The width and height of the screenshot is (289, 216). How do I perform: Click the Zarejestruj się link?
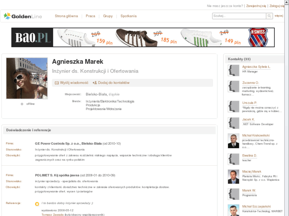(256, 6)
